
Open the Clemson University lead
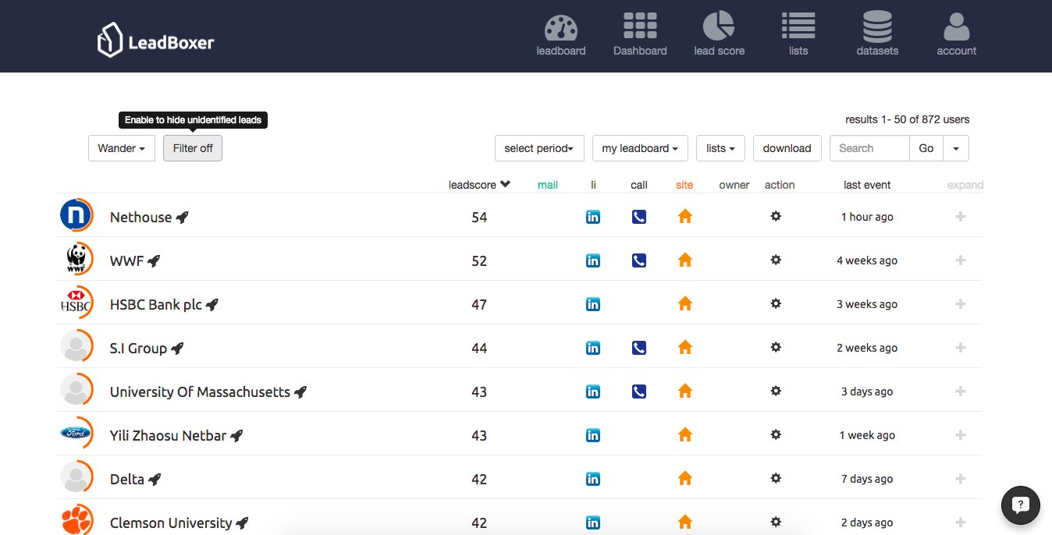click(171, 523)
